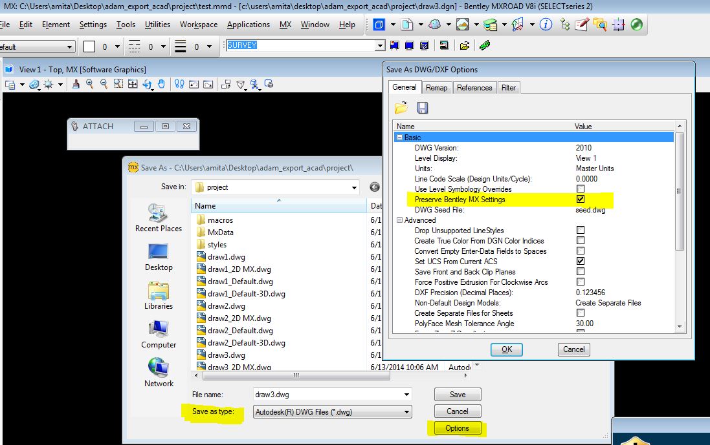Open the line style dropdown arrow
The height and width of the screenshot is (445, 710).
tap(163, 47)
